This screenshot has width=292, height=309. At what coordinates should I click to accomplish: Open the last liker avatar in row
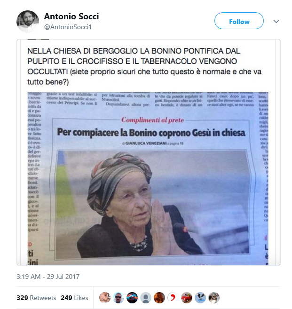pos(214,298)
